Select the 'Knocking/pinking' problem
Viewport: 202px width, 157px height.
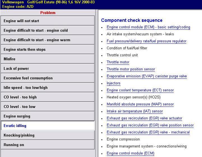[48, 135]
